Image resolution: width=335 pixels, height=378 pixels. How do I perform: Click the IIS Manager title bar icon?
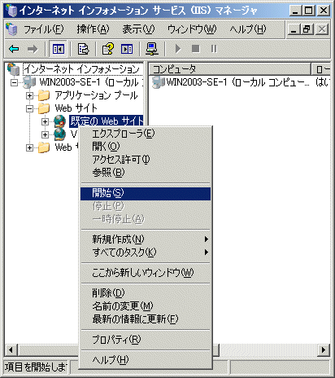(x=11, y=11)
